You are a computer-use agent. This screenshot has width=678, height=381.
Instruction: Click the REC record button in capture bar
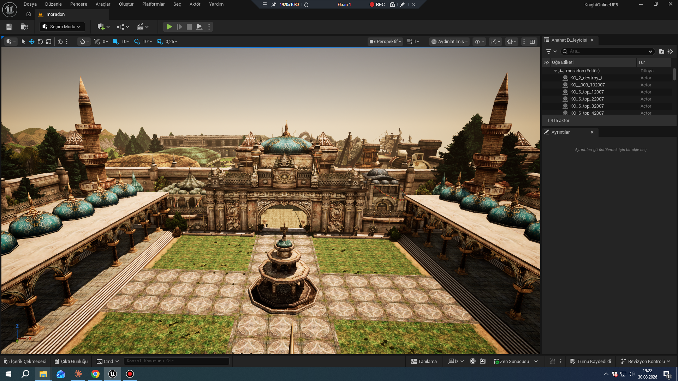point(377,5)
